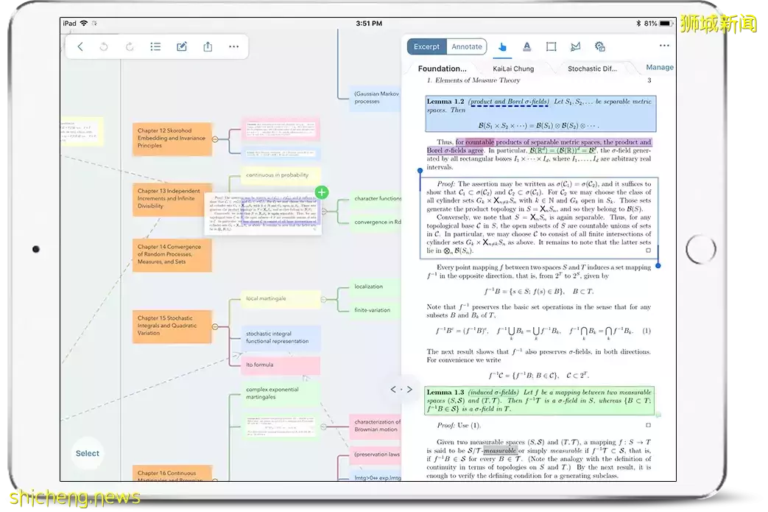Open the outline list view icon
The image size is (768, 512).
tap(155, 46)
